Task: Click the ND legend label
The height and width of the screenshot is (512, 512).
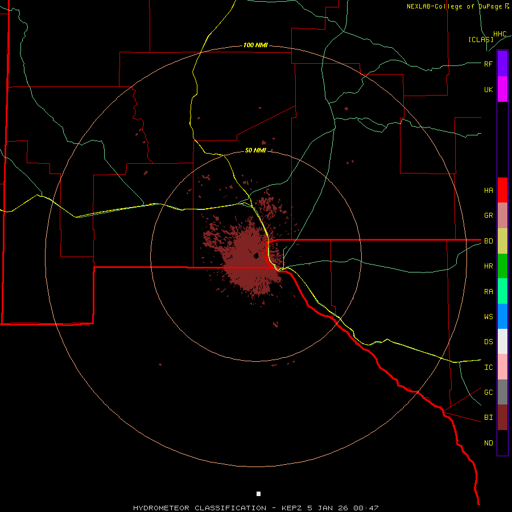Action: tap(488, 443)
